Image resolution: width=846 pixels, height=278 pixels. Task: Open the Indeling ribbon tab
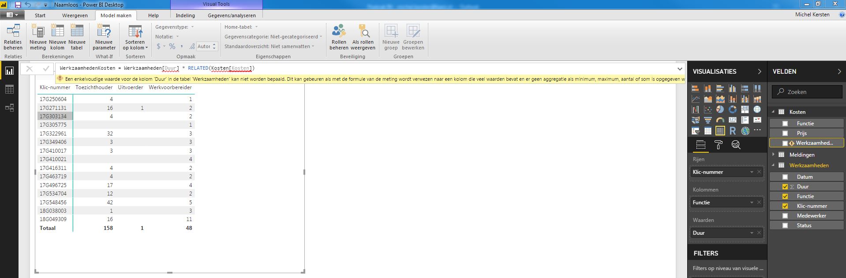[x=185, y=15]
